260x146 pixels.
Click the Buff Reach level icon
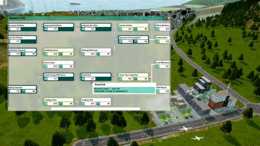point(158,91)
